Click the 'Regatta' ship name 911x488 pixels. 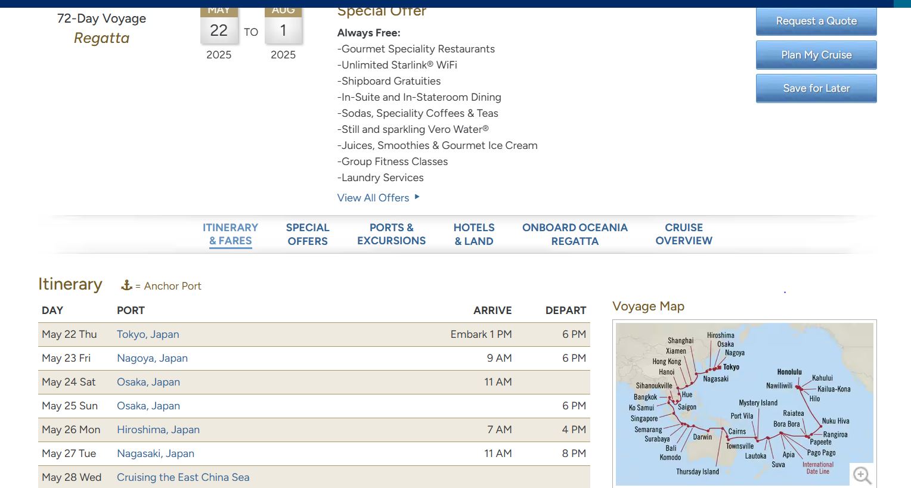click(x=101, y=38)
